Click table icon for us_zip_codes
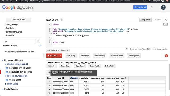 (x=7, y=80)
